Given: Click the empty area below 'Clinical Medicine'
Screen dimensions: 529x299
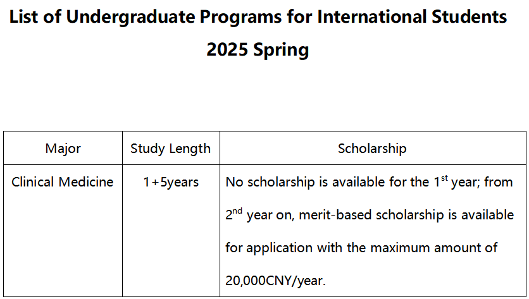Looking at the screenshot, I should [x=63, y=243].
